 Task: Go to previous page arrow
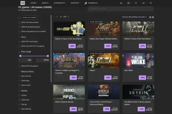click(x=54, y=17)
